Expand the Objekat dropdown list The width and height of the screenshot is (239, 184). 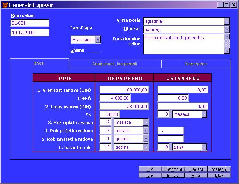pyautogui.click(x=227, y=29)
